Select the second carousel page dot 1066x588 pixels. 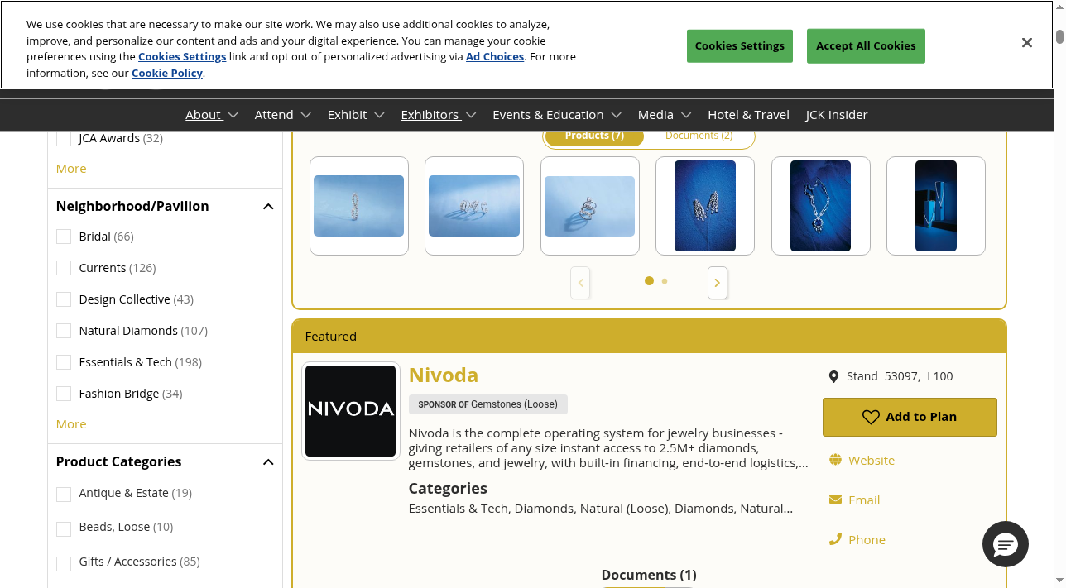coord(665,281)
